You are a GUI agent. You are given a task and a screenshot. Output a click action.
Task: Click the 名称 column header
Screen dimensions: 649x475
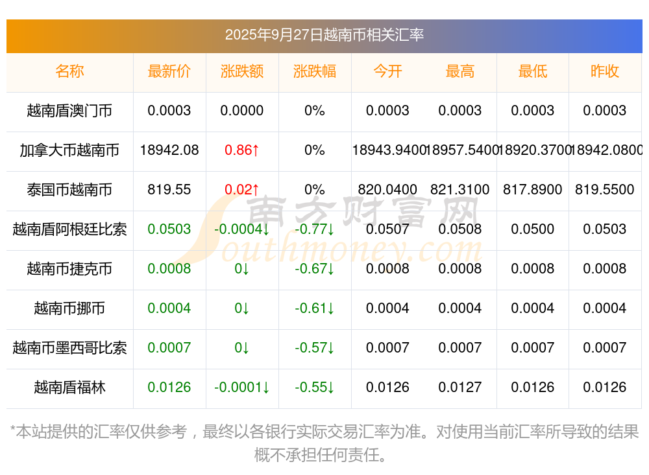[x=69, y=72]
